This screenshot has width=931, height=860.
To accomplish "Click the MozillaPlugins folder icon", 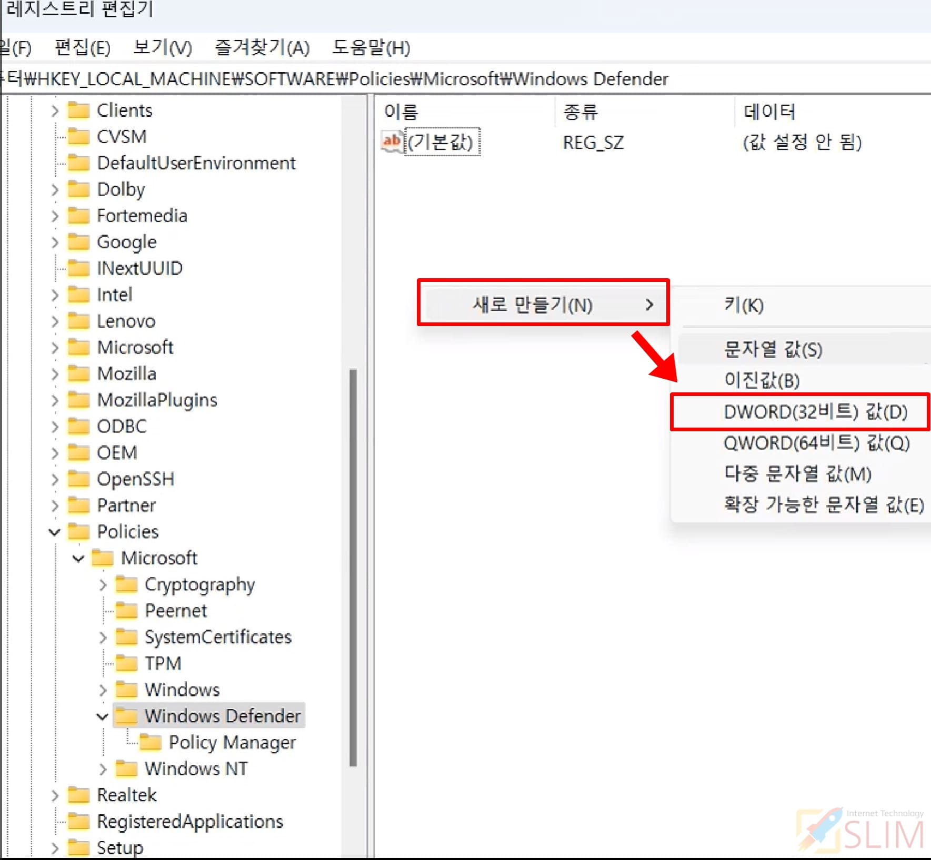I will (79, 400).
